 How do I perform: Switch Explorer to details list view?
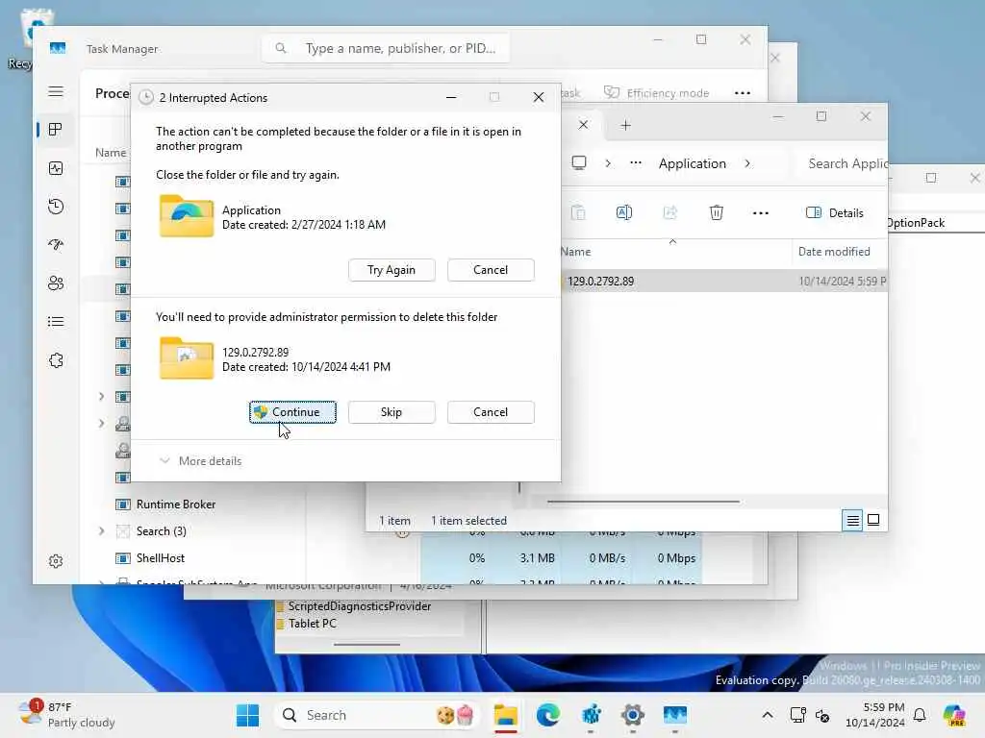[x=852, y=520]
